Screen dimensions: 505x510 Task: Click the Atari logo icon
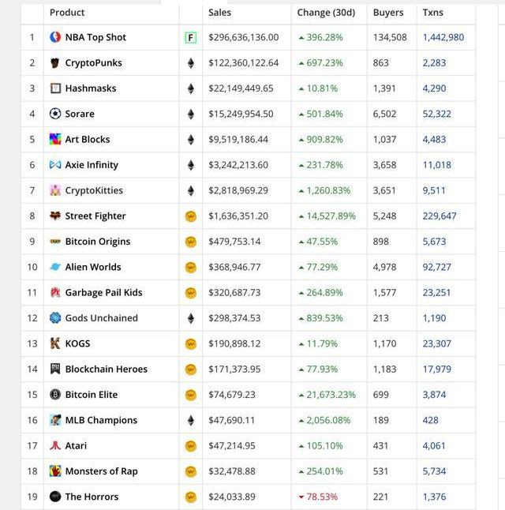(x=55, y=446)
